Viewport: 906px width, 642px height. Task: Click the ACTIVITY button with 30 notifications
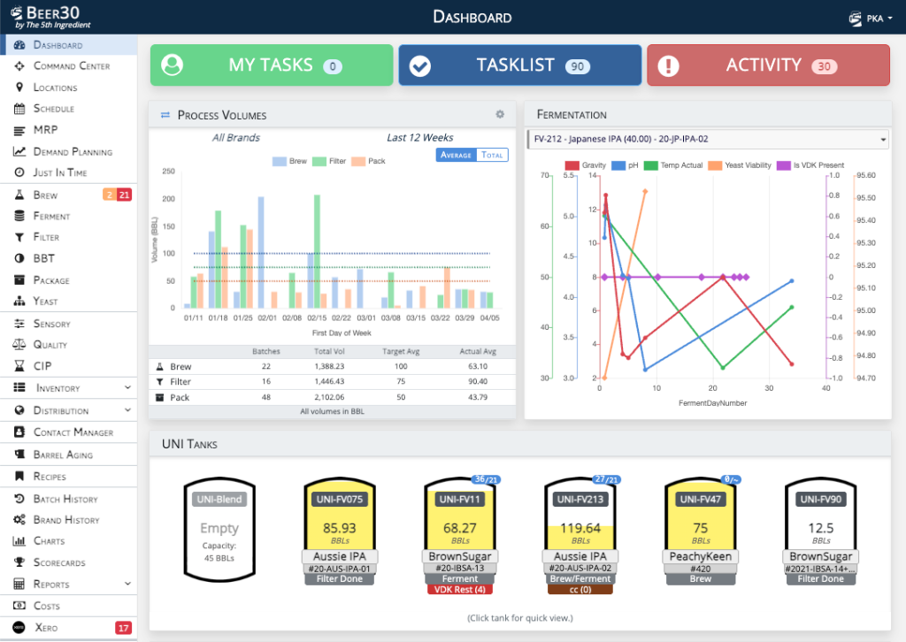[x=767, y=64]
